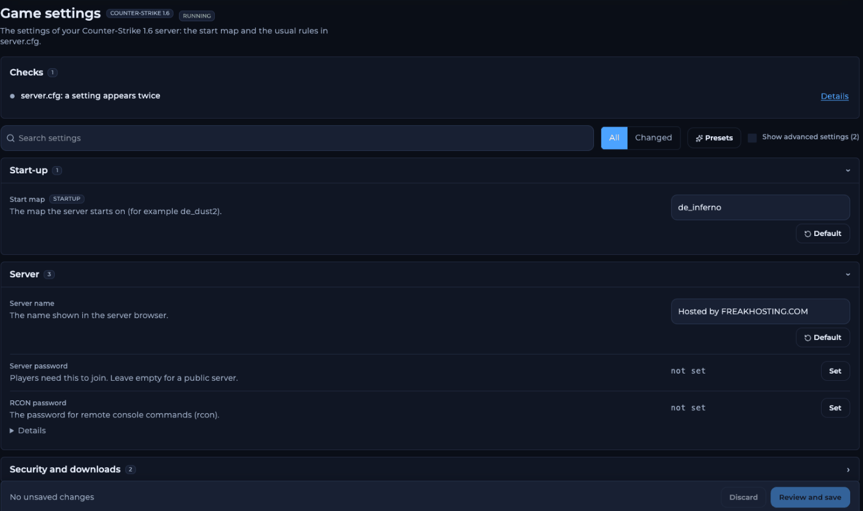Screen dimensions: 863x511
Task: Click the Server password 'not set' value
Action: coord(688,371)
